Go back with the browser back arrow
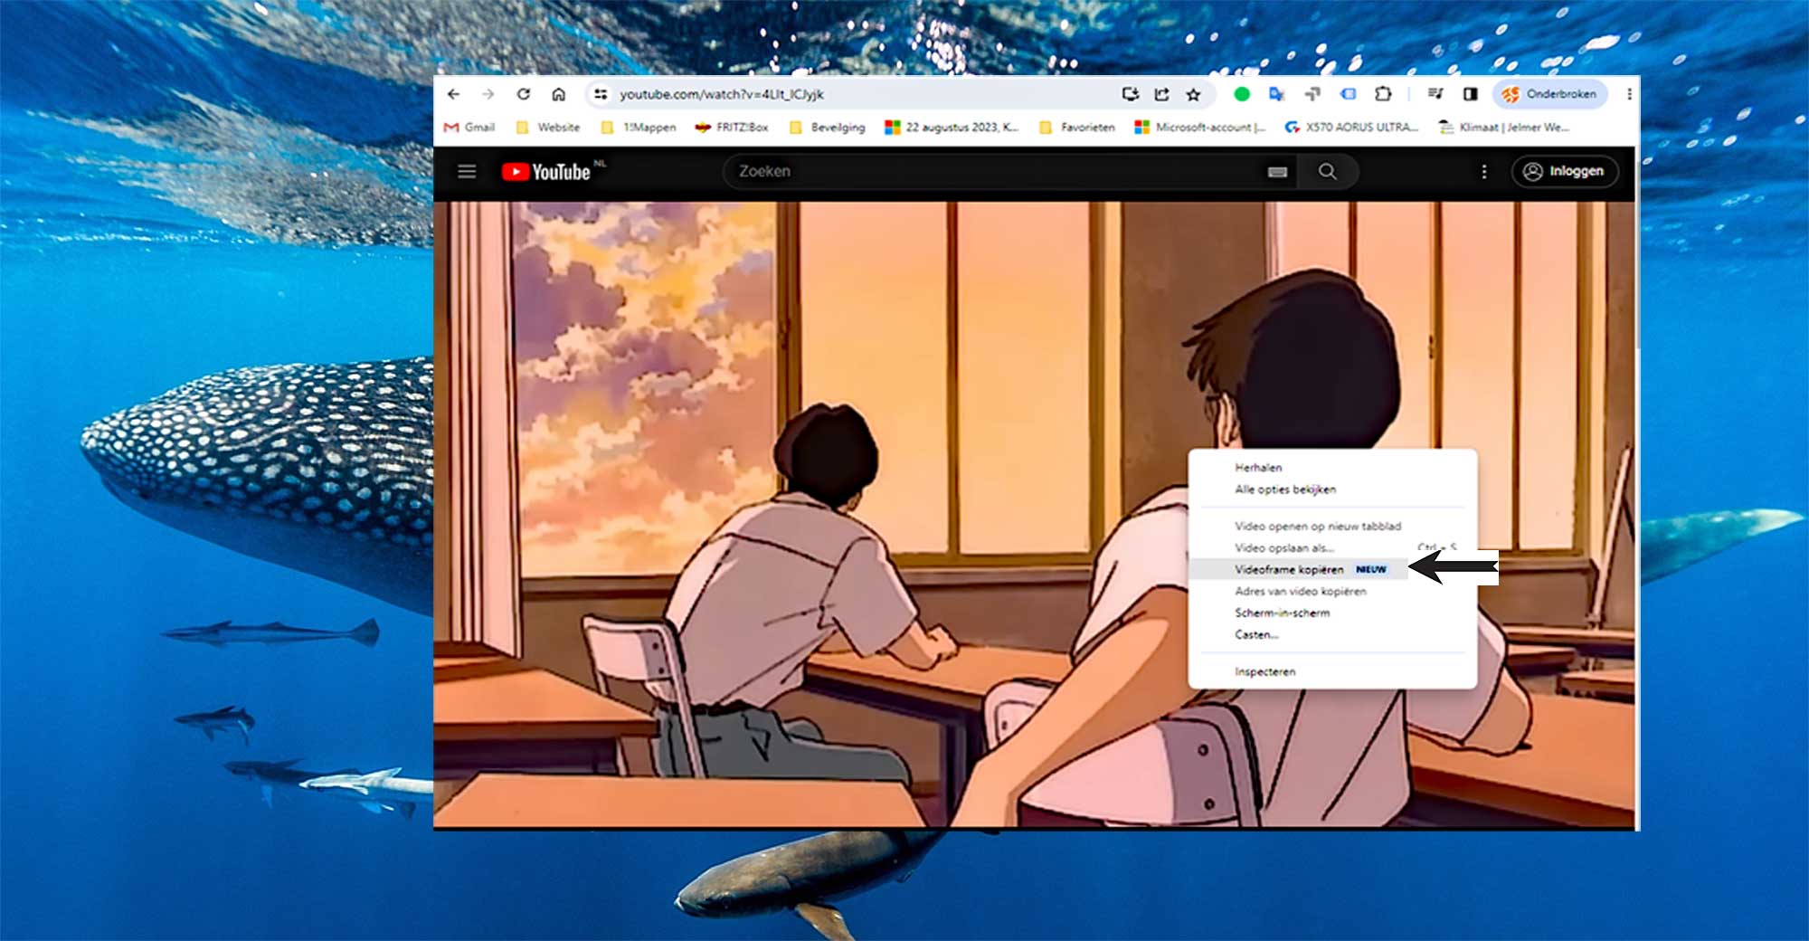Image resolution: width=1809 pixels, height=941 pixels. coord(454,94)
